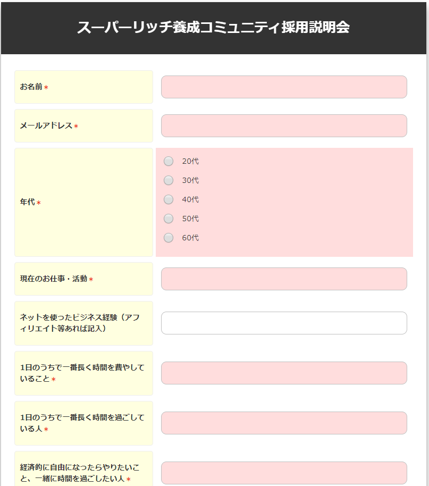429x486 pixels.
Task: Choose the 60代 radio option
Action: pyautogui.click(x=169, y=238)
